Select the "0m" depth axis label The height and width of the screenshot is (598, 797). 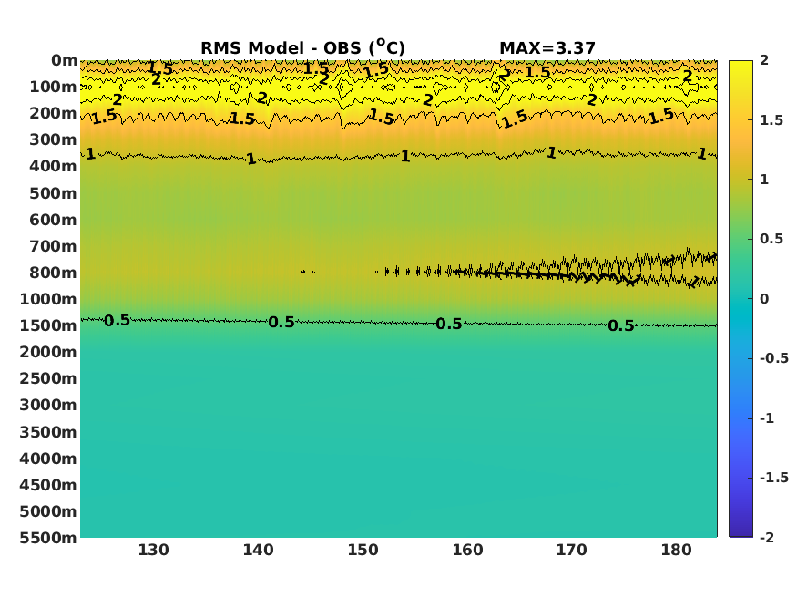point(65,60)
